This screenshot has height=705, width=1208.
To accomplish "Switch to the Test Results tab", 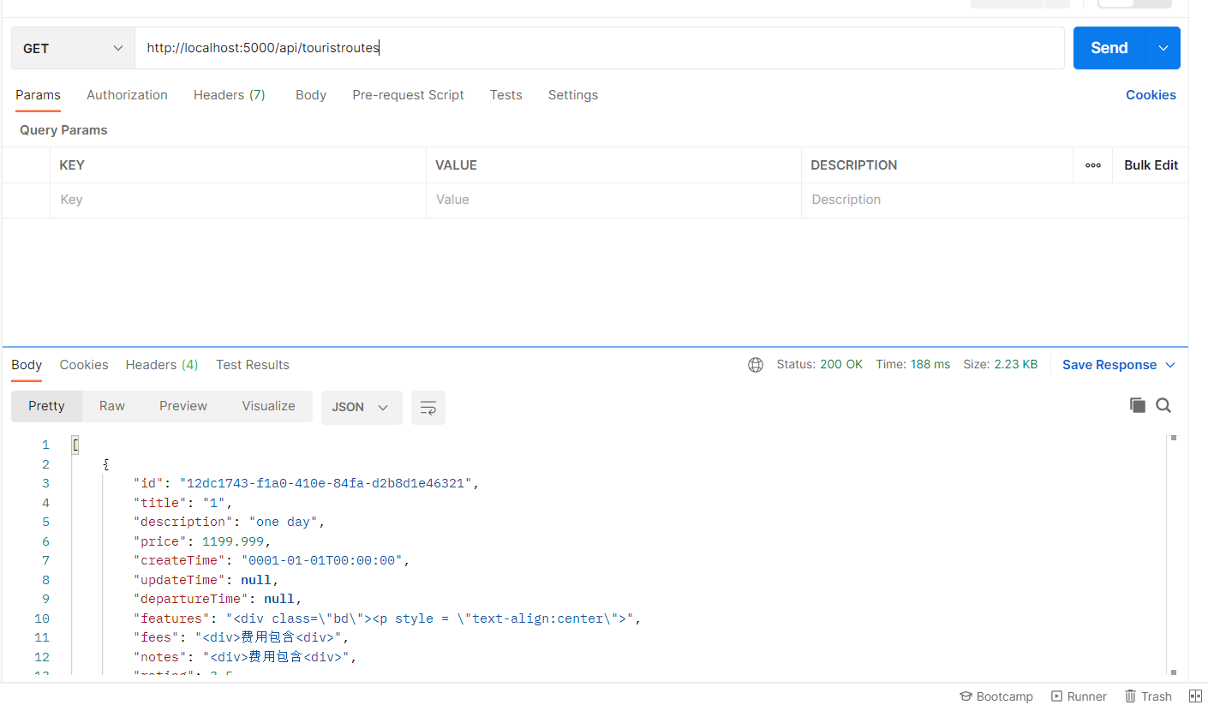I will pyautogui.click(x=253, y=365).
